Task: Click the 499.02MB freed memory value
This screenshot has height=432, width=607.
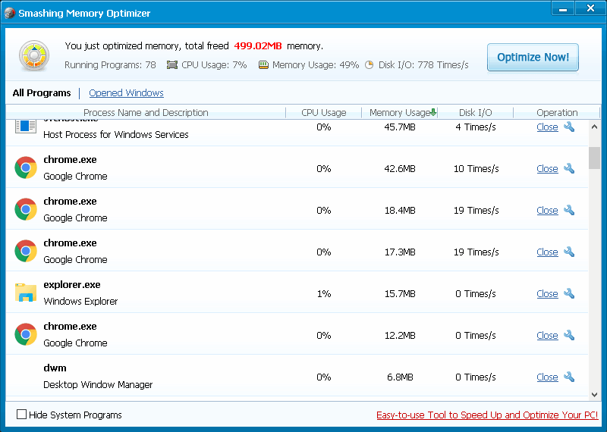Action: coord(258,46)
